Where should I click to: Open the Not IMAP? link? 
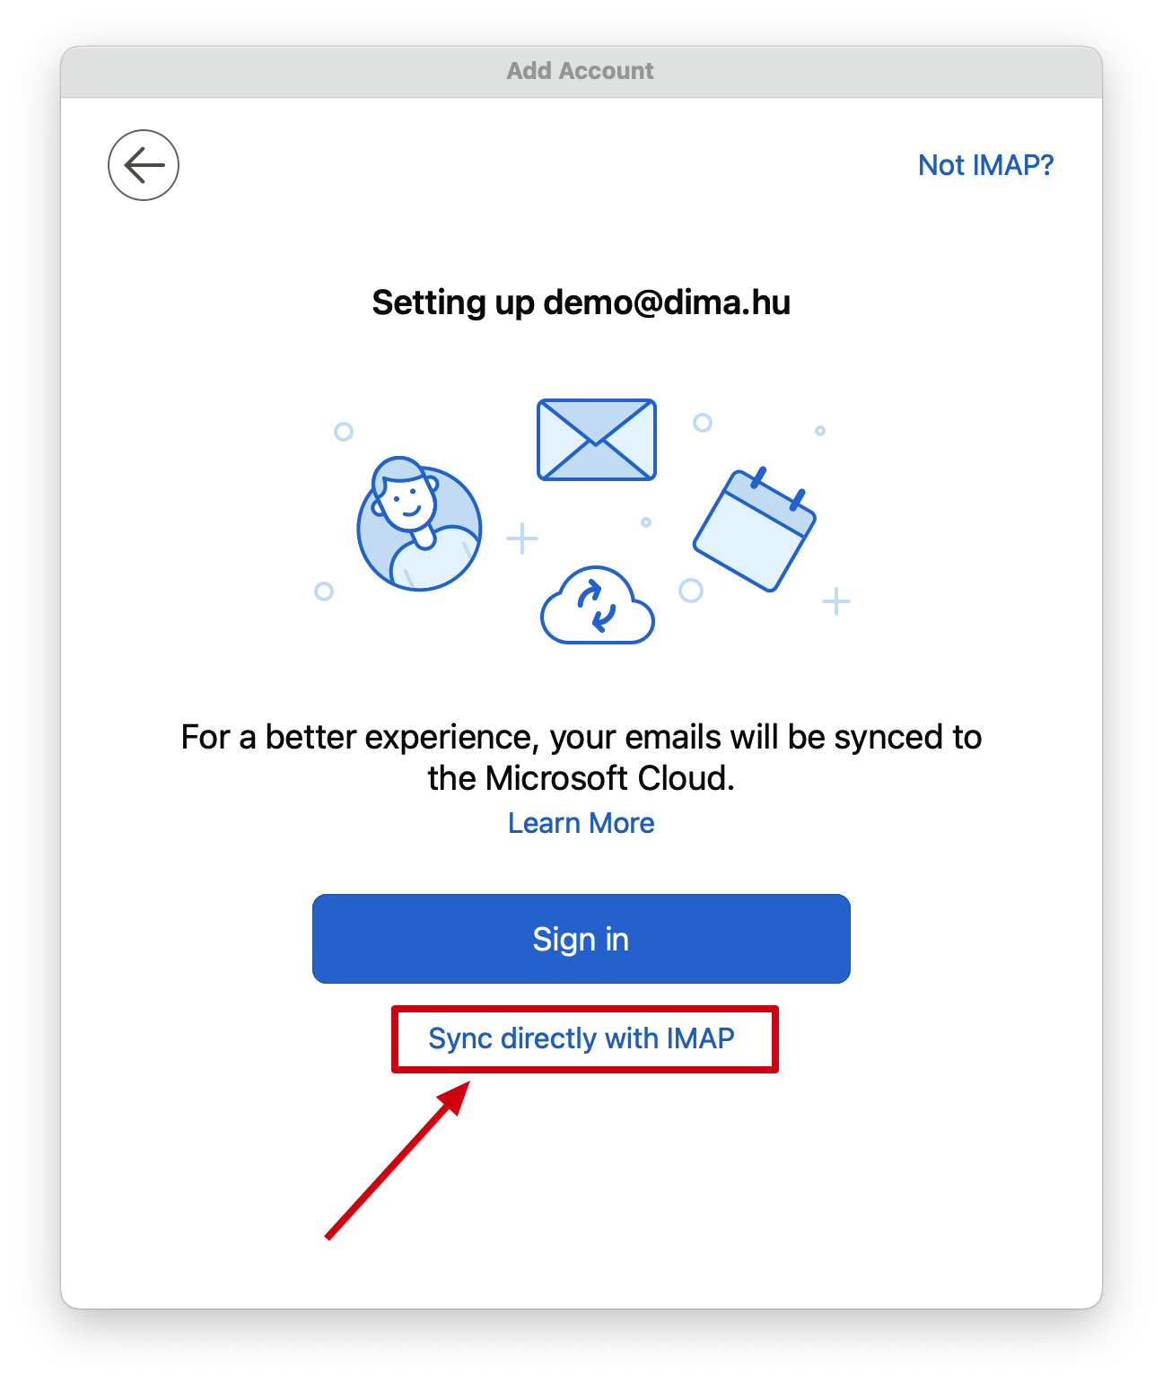(x=985, y=165)
